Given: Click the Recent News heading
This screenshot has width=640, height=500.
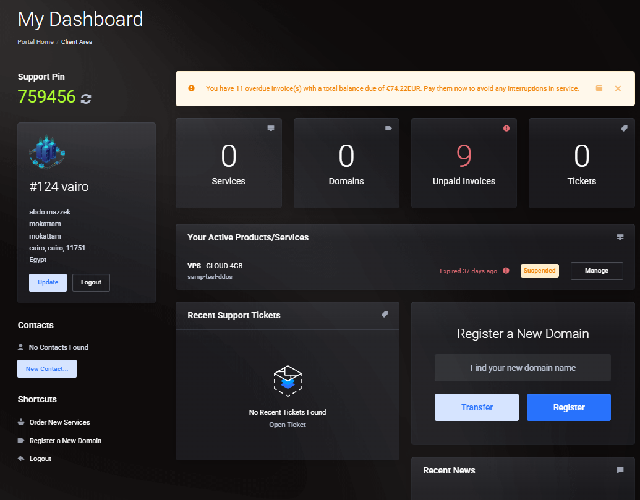Looking at the screenshot, I should tap(449, 470).
